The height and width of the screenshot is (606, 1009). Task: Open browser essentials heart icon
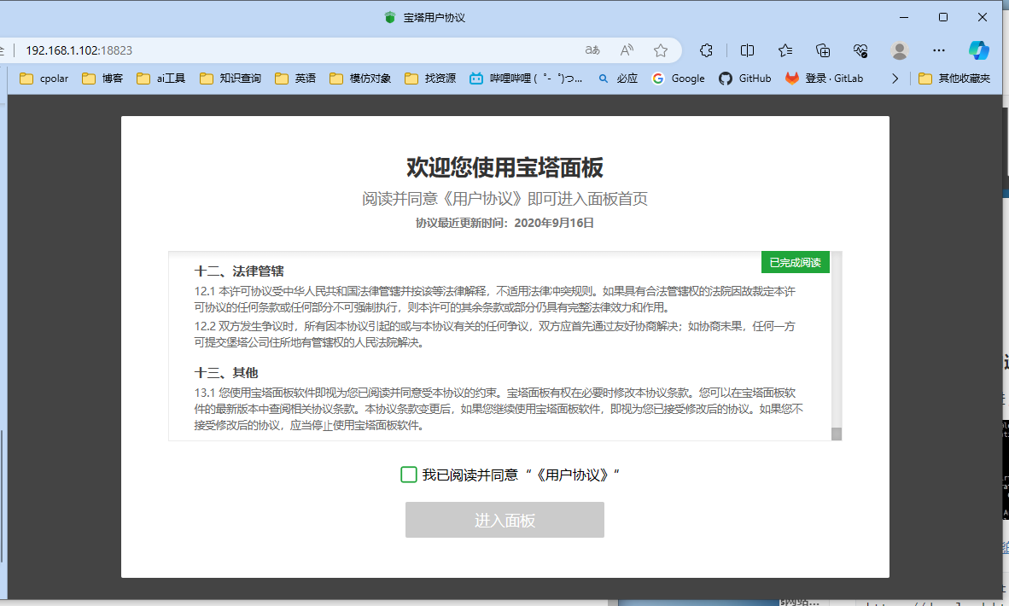pos(860,50)
